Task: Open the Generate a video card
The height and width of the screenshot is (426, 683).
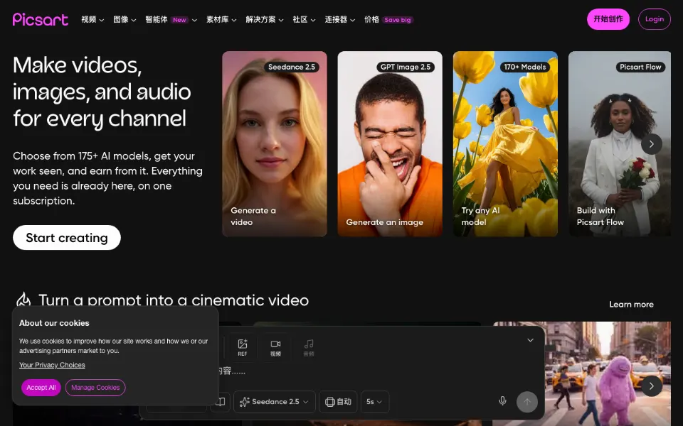Action: pos(275,144)
